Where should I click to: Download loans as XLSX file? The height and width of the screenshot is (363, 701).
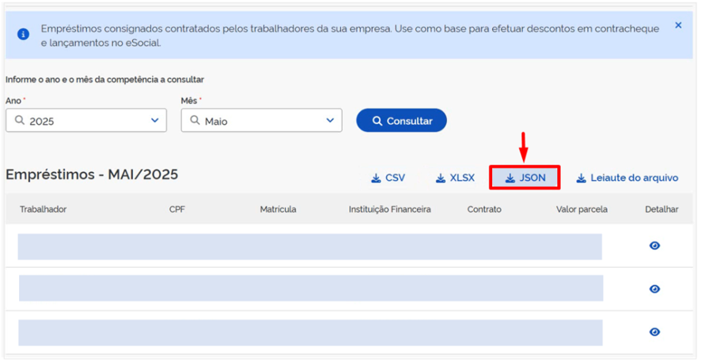[x=455, y=178]
